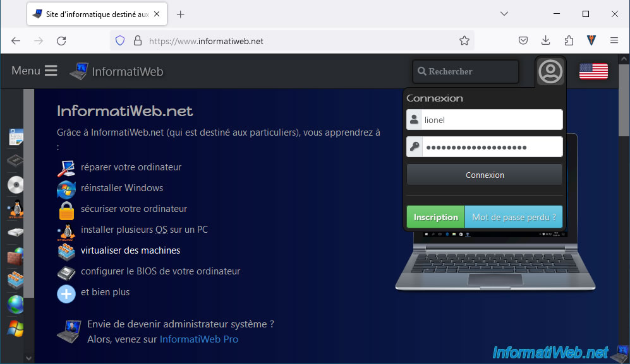Click the orange V extension icon in the toolbar

tap(591, 40)
